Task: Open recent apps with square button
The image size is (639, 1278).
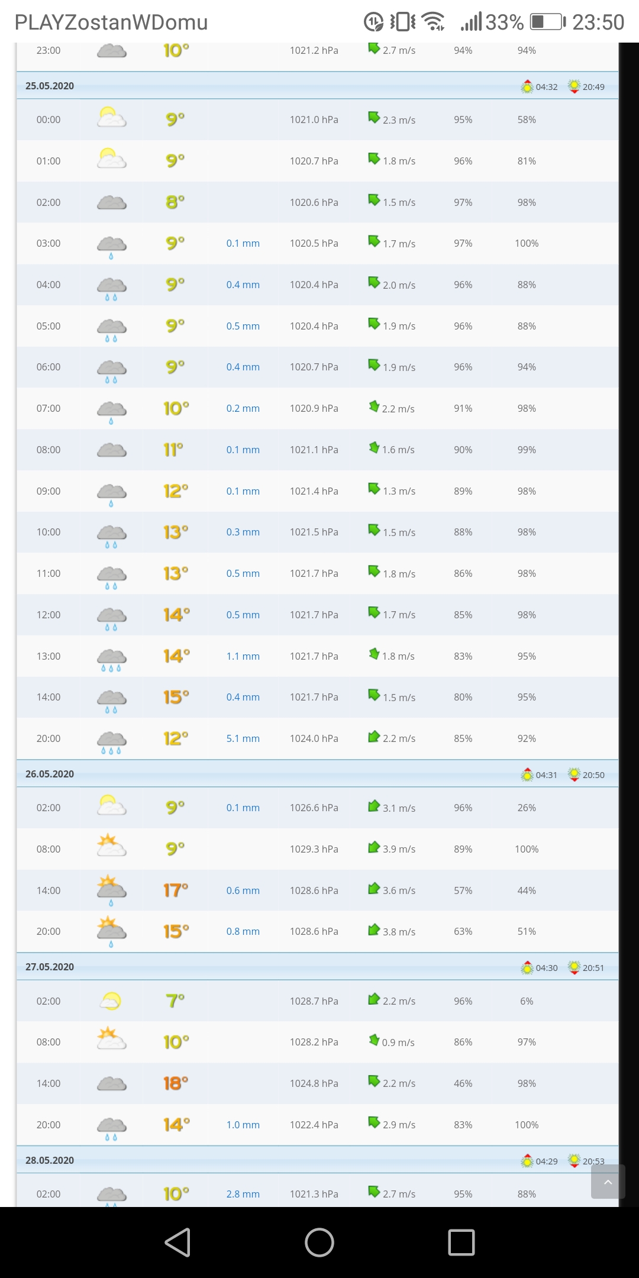Action: coord(461,1242)
